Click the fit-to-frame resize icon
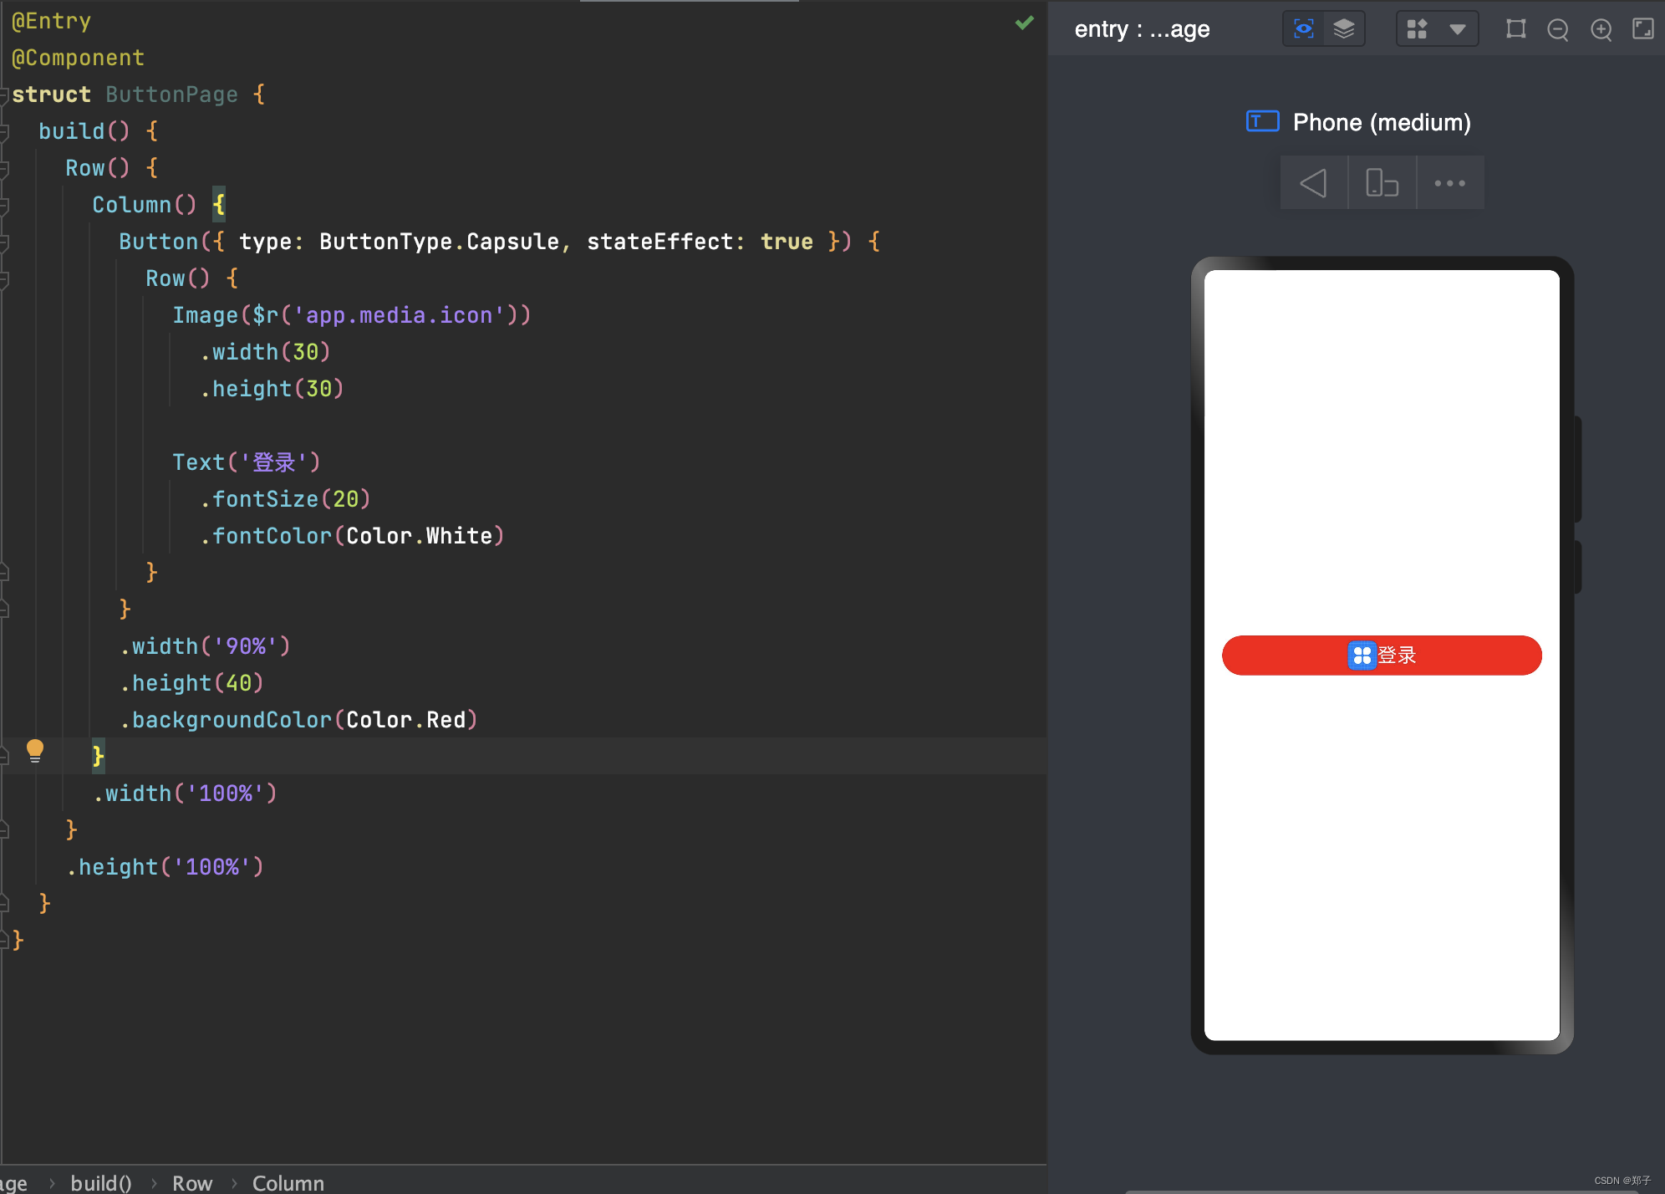1665x1194 pixels. point(1515,29)
